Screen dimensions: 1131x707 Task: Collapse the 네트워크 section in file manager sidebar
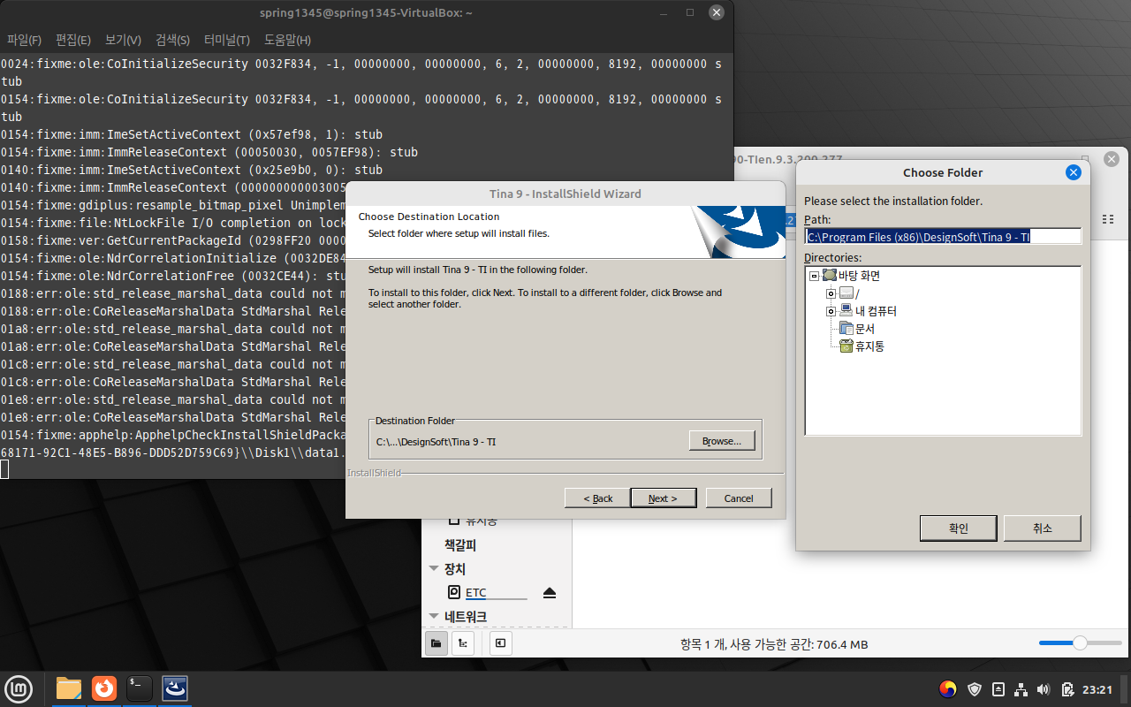tap(434, 617)
